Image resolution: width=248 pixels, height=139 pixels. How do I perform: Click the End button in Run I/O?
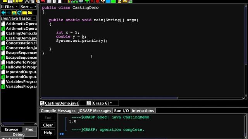[48, 118]
